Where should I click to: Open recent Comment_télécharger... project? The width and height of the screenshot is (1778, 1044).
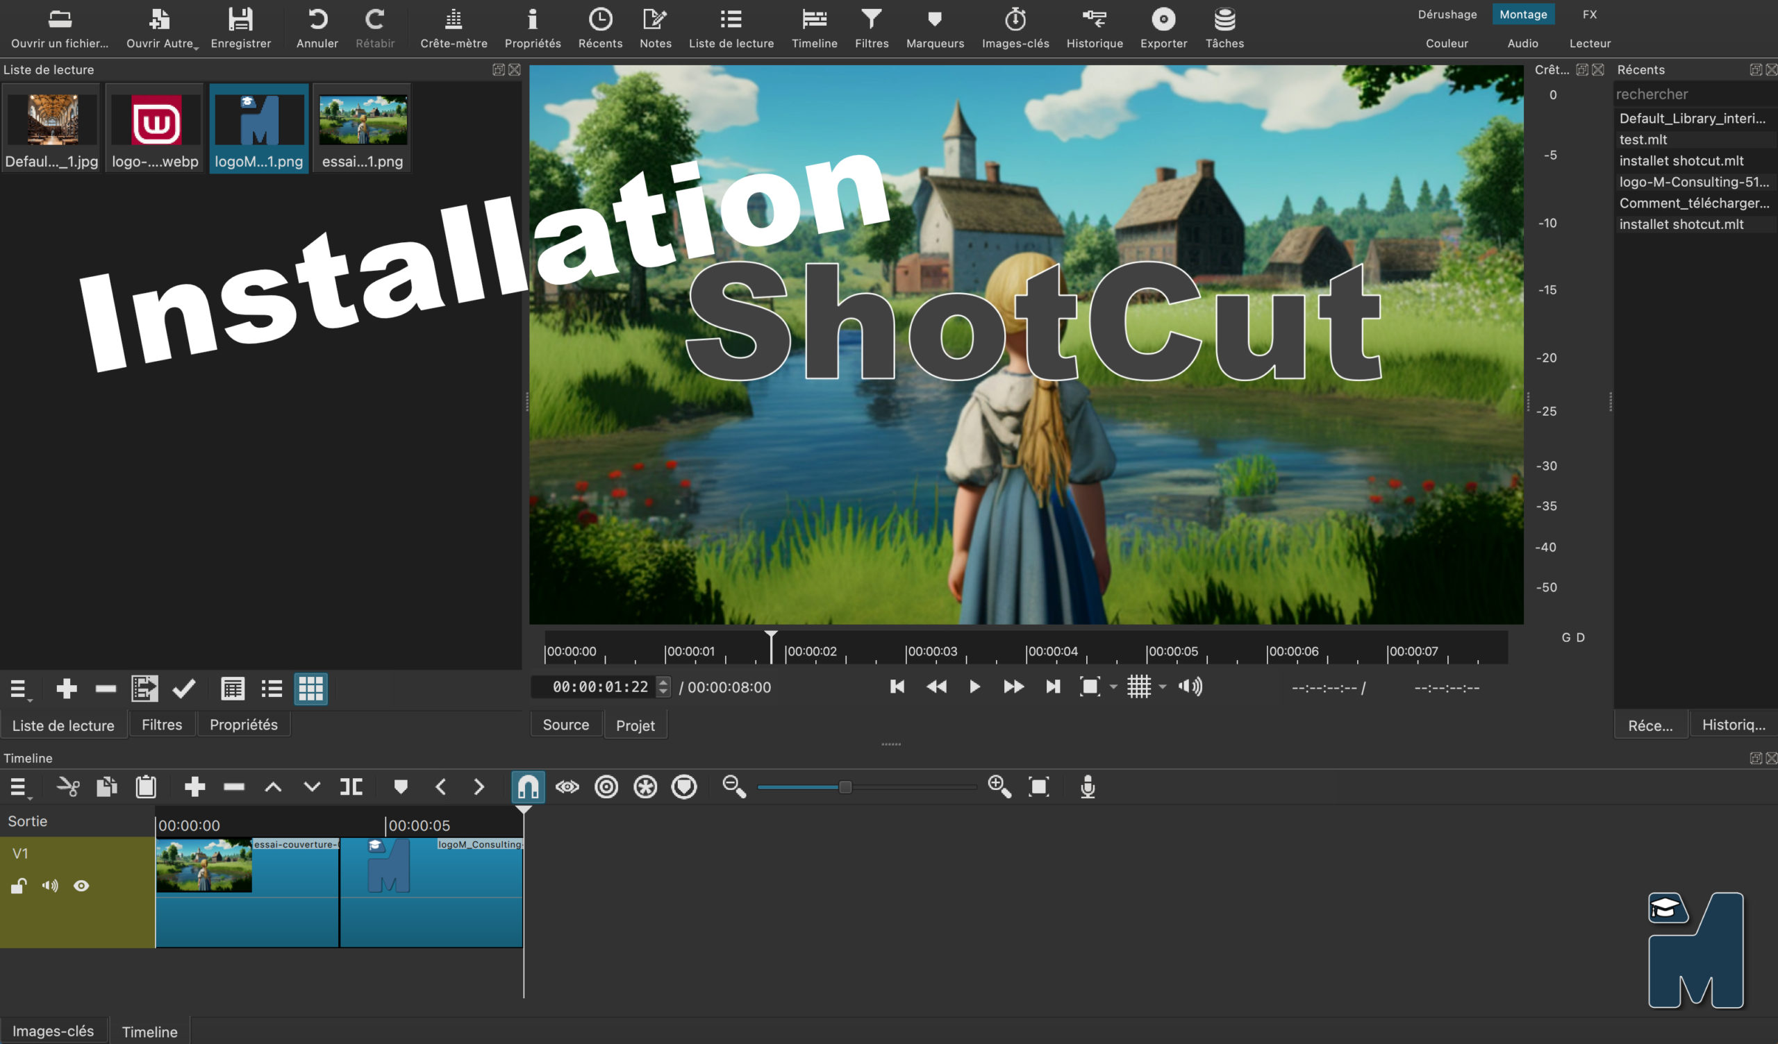coord(1695,203)
